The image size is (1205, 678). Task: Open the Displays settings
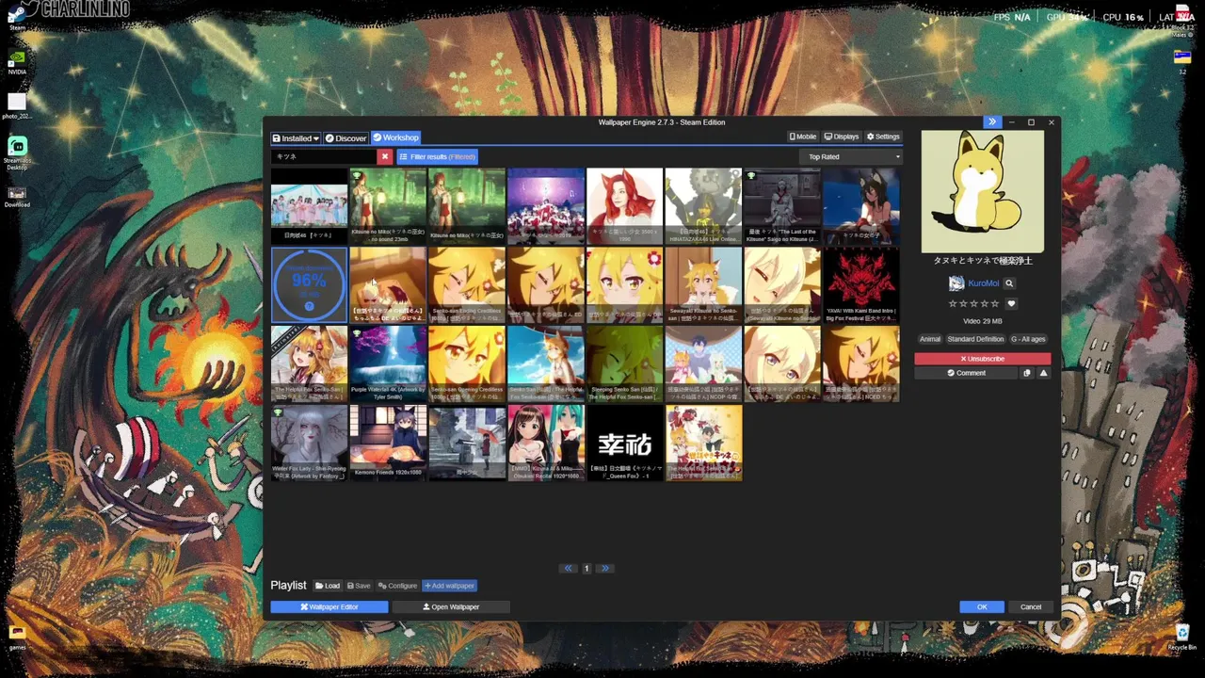click(842, 137)
